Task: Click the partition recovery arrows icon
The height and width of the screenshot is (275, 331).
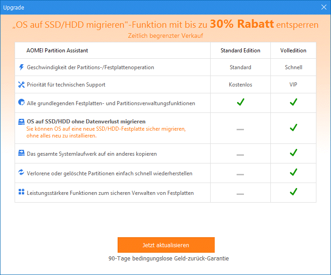Action: tap(21, 173)
